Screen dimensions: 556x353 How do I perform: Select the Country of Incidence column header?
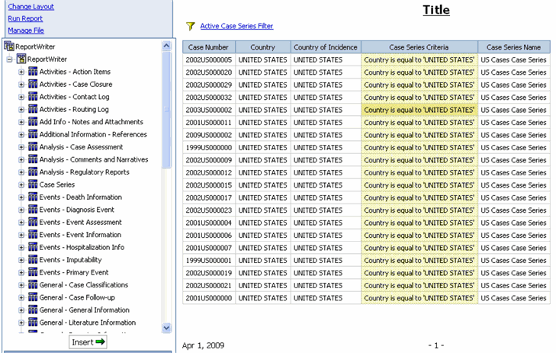(326, 47)
